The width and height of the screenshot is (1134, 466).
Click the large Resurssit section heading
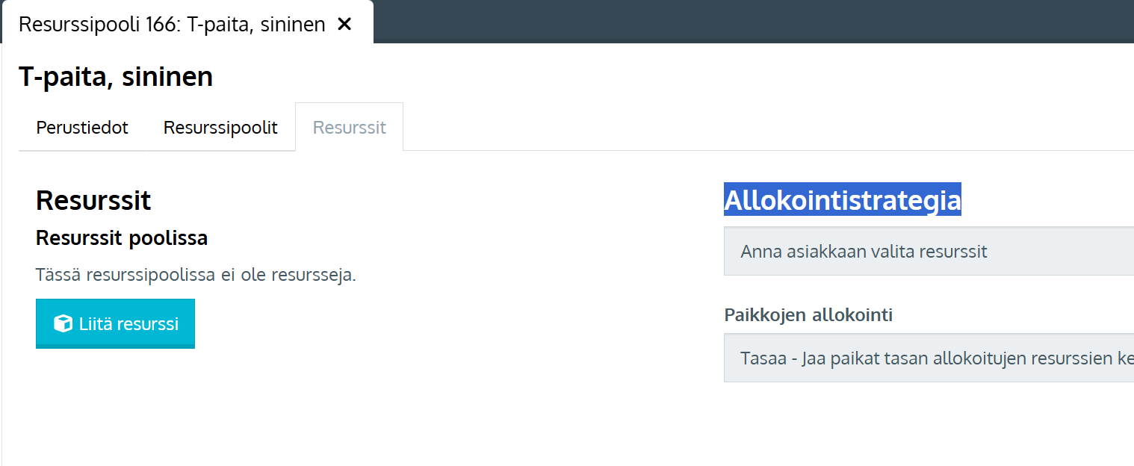pos(93,200)
